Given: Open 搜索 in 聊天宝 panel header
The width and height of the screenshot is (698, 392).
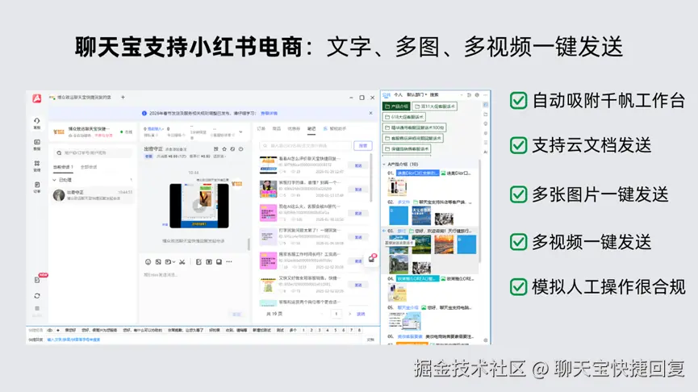Looking at the screenshot, I should pyautogui.click(x=434, y=95).
